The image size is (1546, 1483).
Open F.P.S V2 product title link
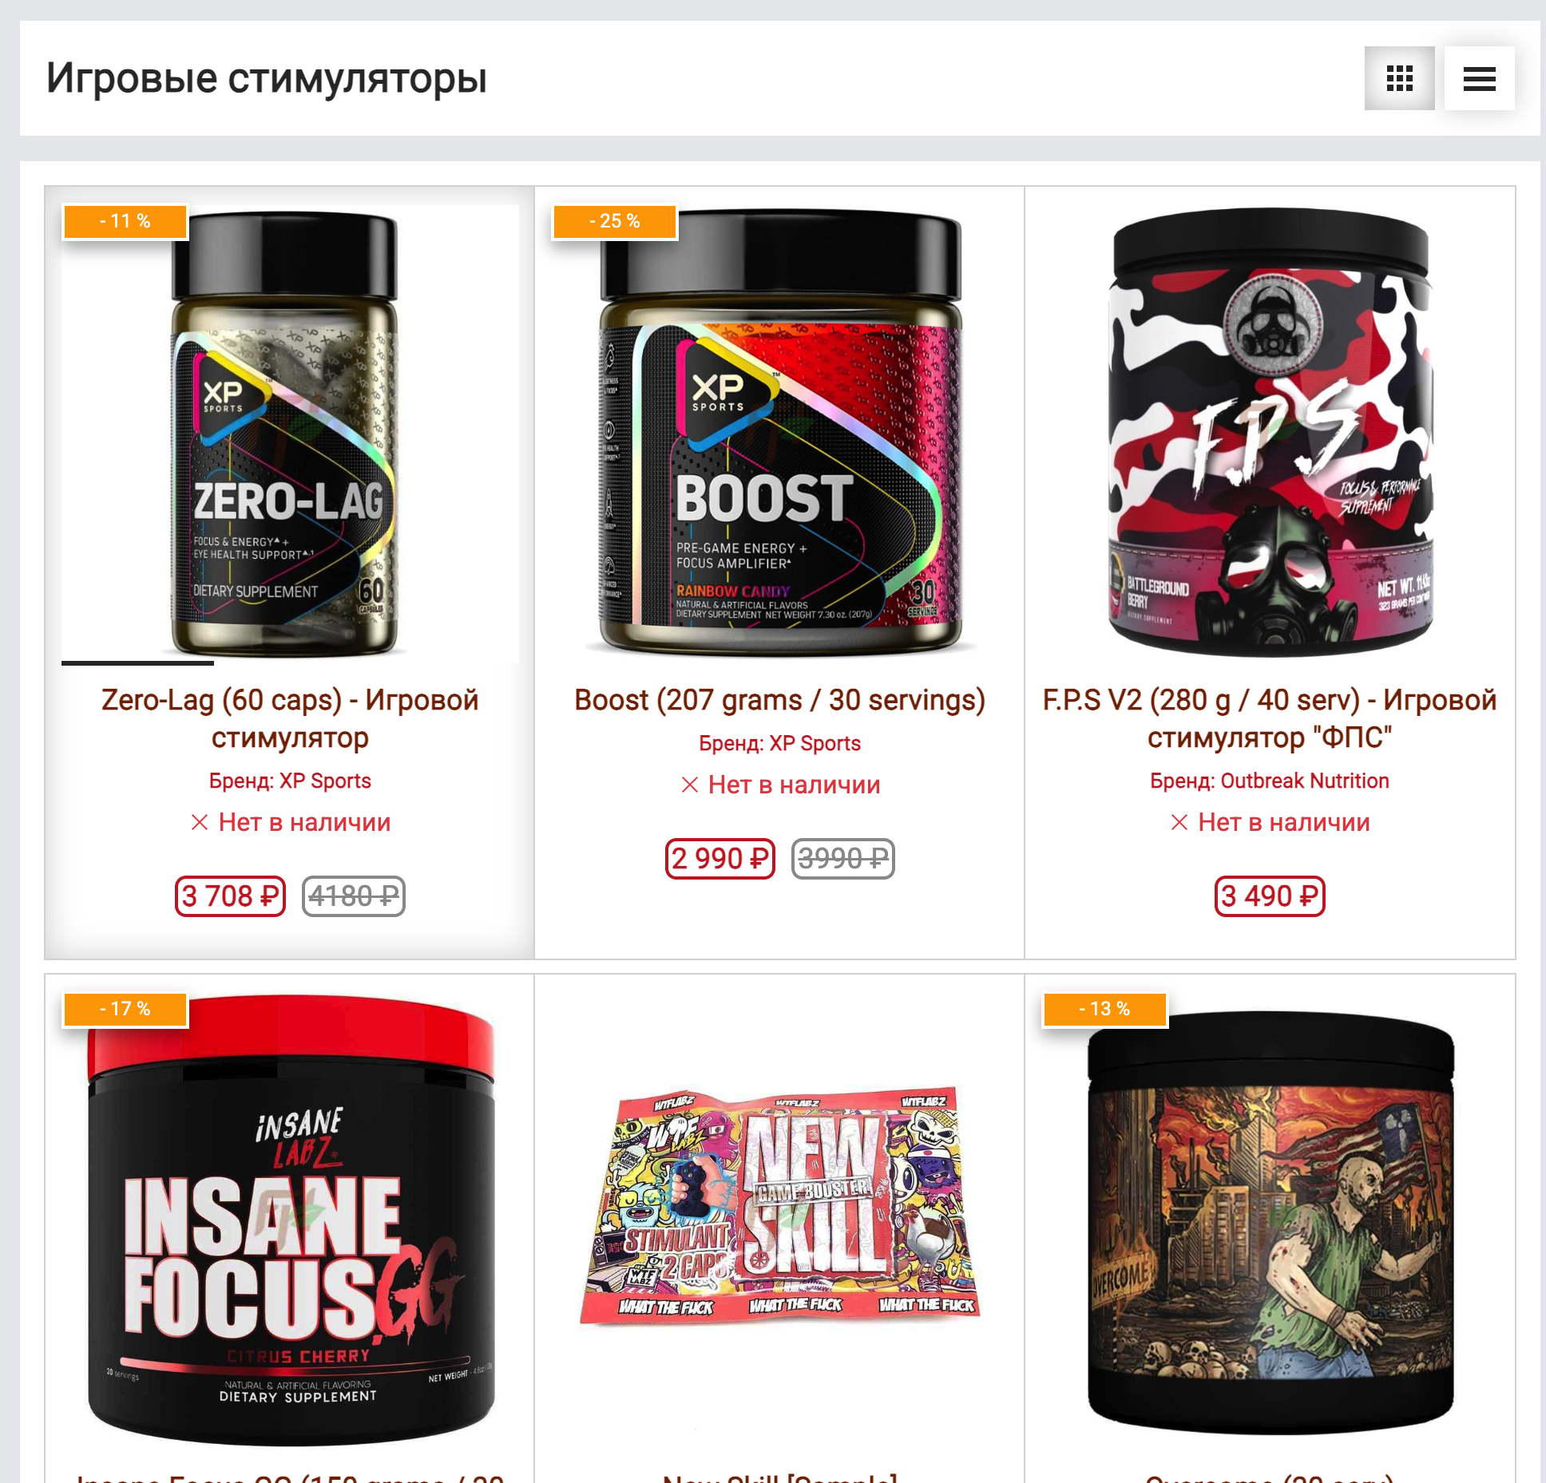(x=1270, y=718)
